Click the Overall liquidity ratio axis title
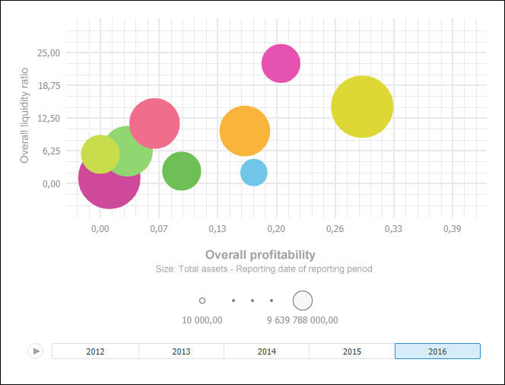 point(24,115)
